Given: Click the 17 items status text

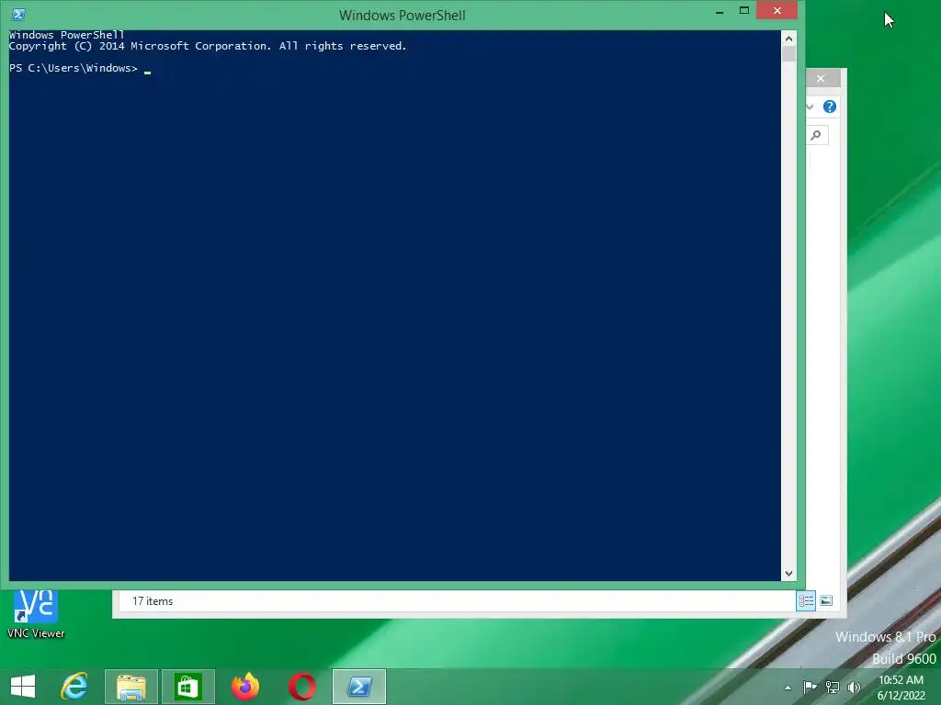Looking at the screenshot, I should coord(153,601).
